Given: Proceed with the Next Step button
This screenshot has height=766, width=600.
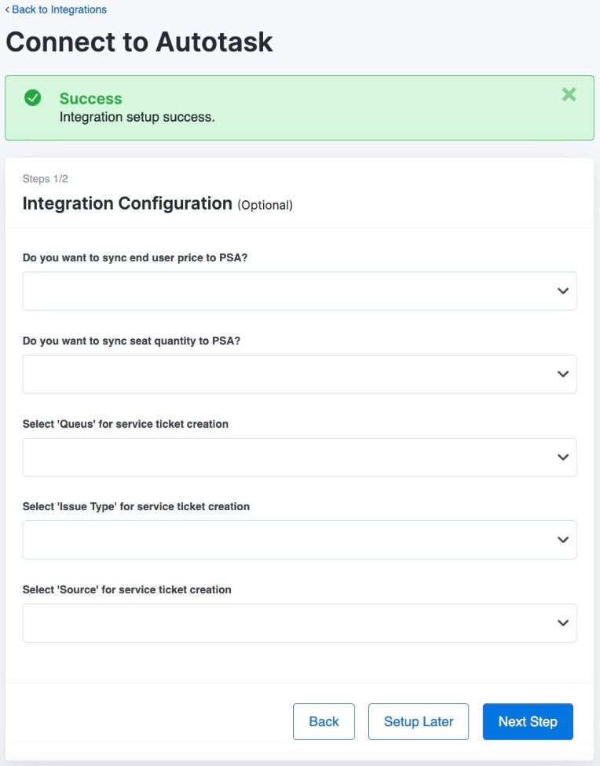Looking at the screenshot, I should [528, 721].
